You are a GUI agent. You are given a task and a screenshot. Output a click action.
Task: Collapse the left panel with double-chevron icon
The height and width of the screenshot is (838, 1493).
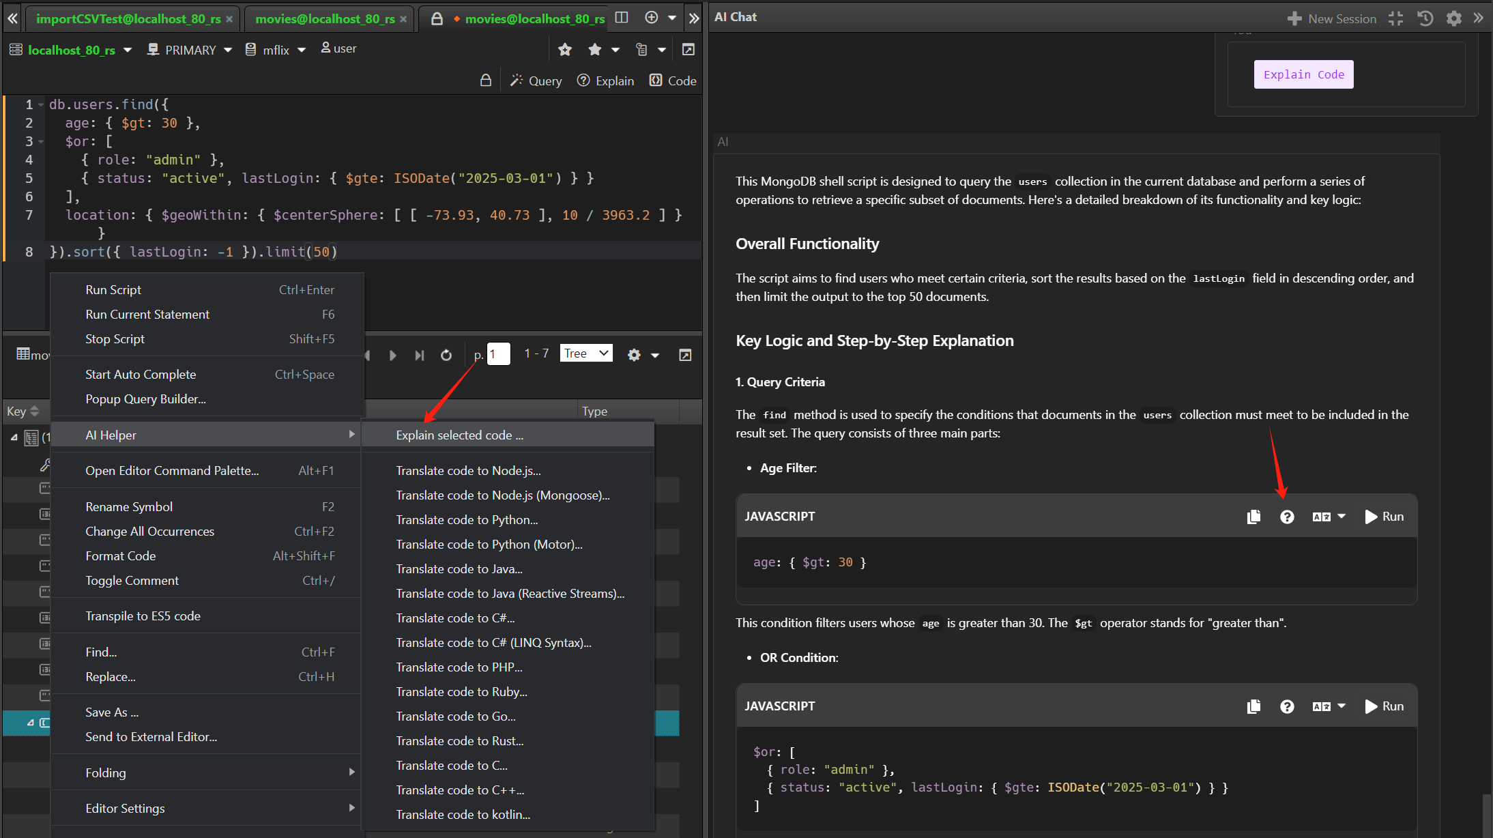pos(12,18)
